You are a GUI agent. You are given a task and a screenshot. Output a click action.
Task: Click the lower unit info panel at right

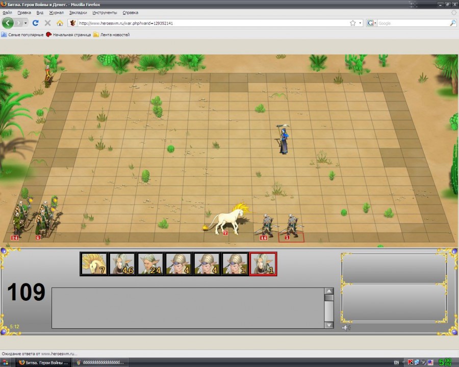[394, 303]
